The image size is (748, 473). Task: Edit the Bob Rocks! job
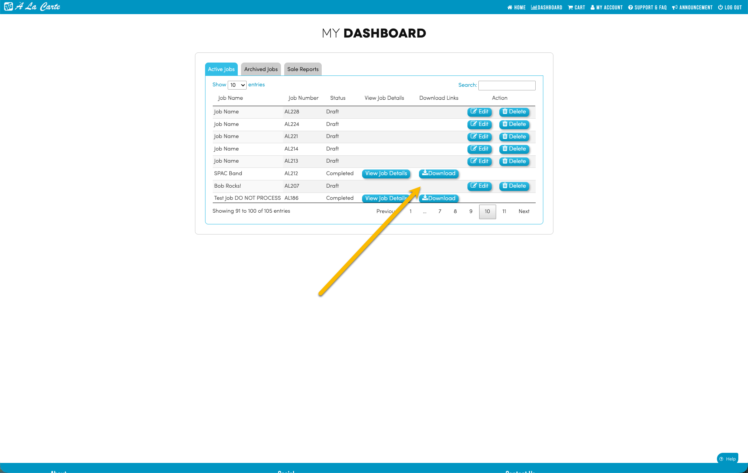click(x=480, y=186)
